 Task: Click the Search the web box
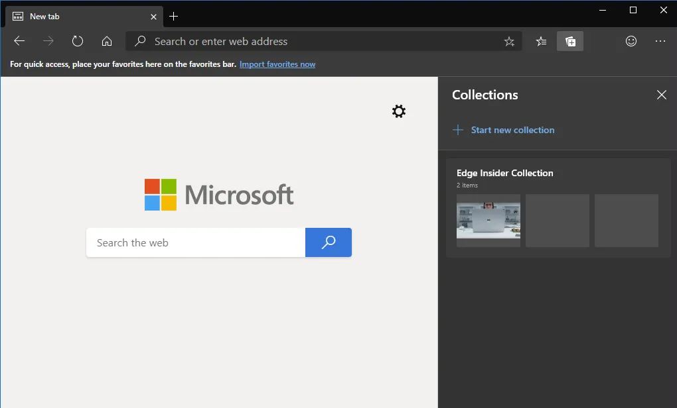tap(196, 242)
